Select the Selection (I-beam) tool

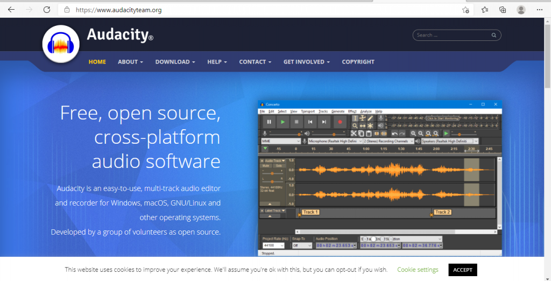355,118
